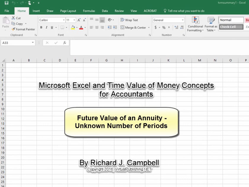This screenshot has width=249, height=187.
Task: Click Increase Decimal icon
Action: point(176,27)
